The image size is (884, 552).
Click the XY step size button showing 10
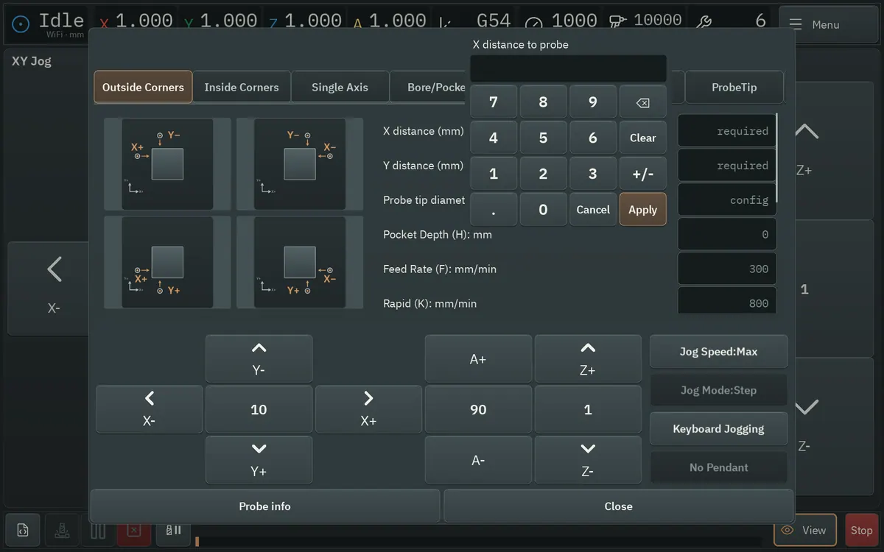[259, 409]
